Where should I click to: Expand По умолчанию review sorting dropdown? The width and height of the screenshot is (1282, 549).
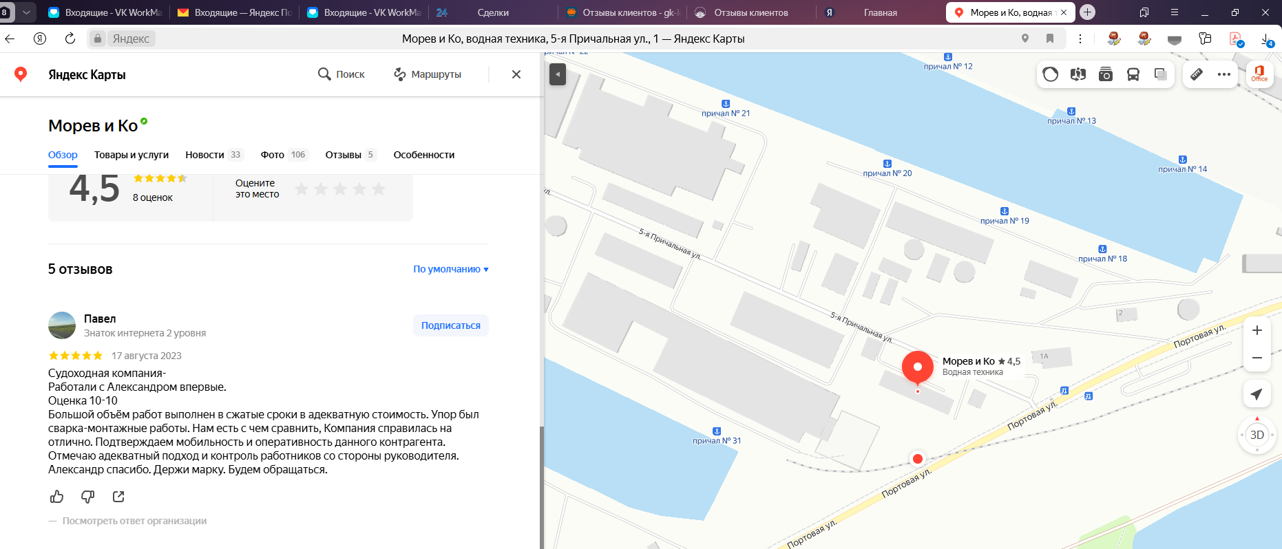tap(451, 269)
